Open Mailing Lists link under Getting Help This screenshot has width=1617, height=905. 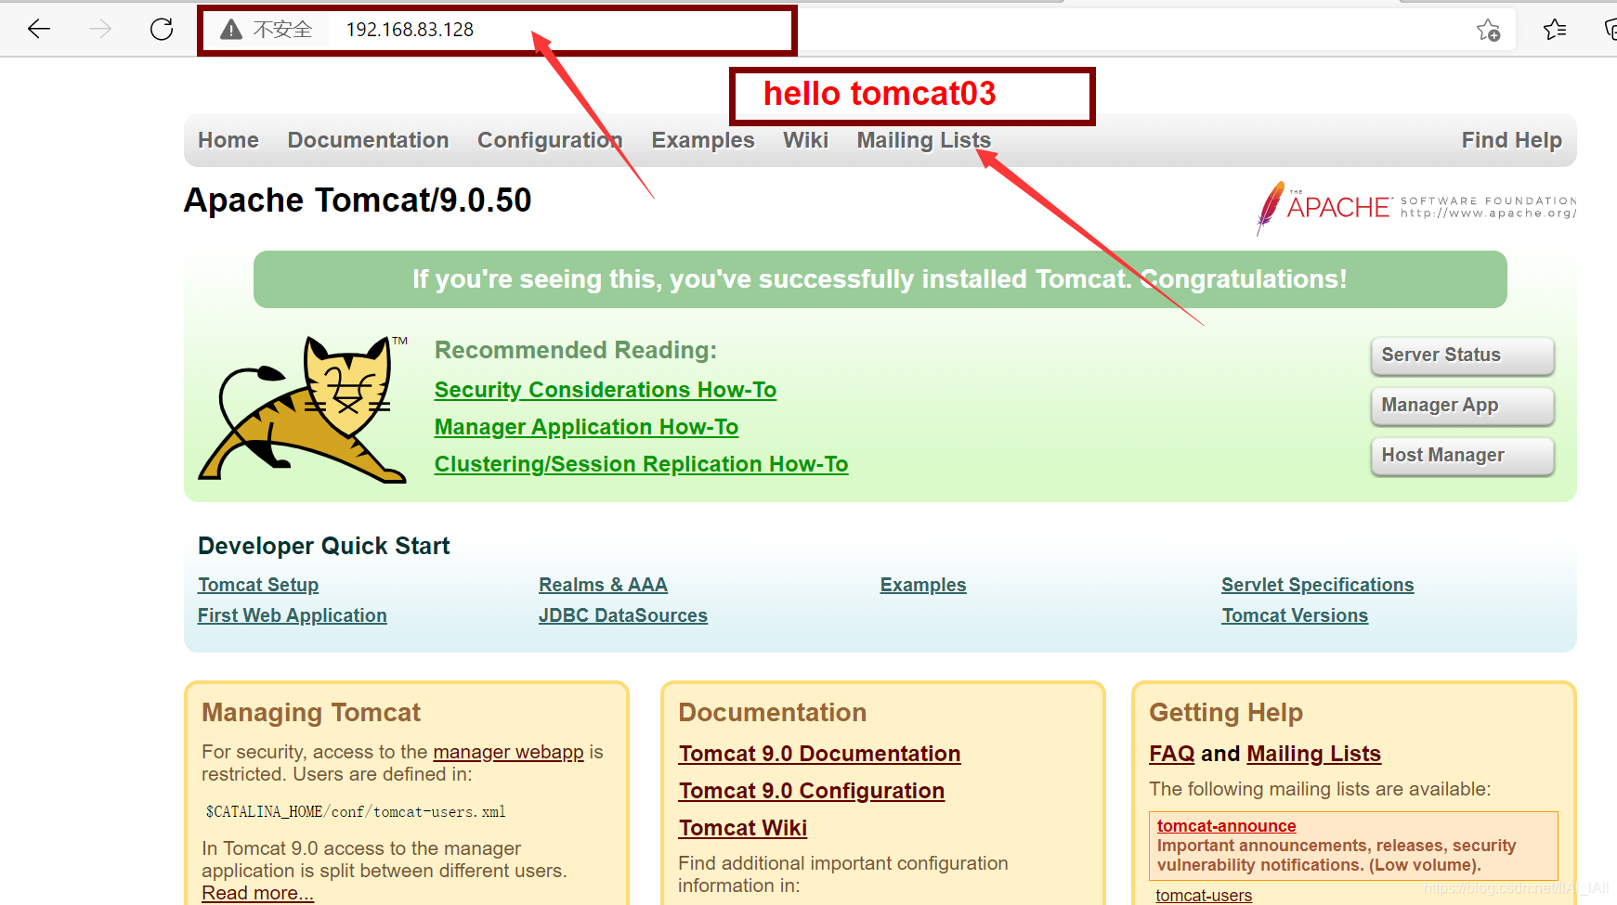coord(1313,754)
